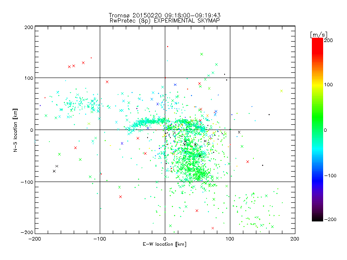The width and height of the screenshot is (347, 260).
Task: Click the 'N-S location [km]' axis label
Action: (x=15, y=130)
